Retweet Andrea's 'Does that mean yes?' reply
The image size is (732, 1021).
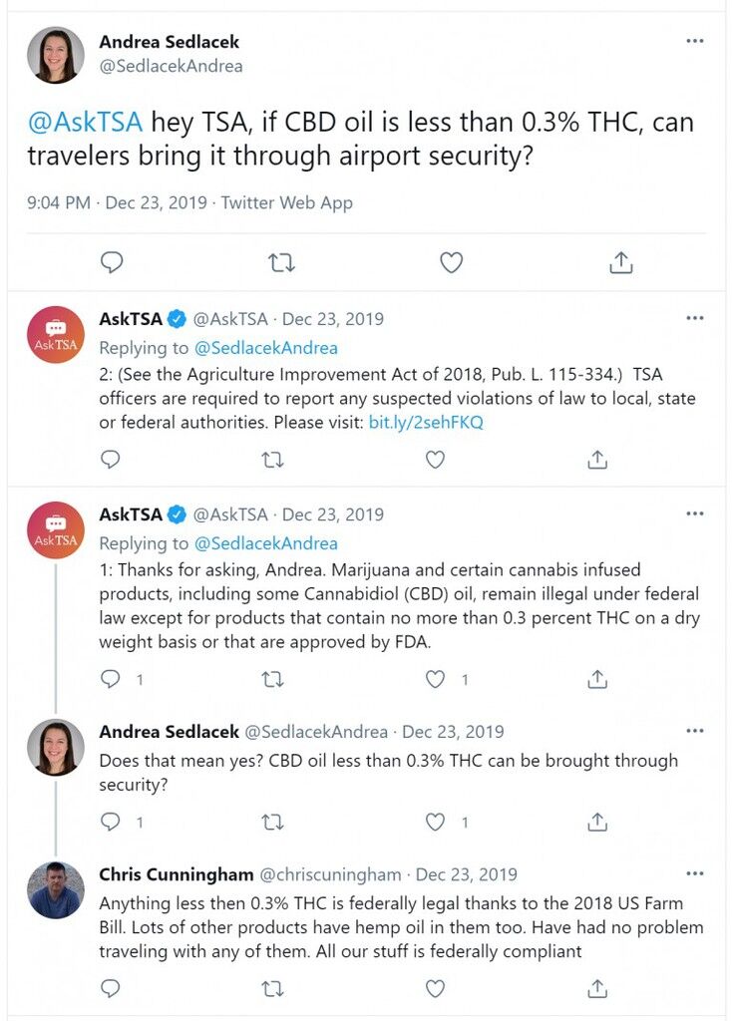coord(272,823)
